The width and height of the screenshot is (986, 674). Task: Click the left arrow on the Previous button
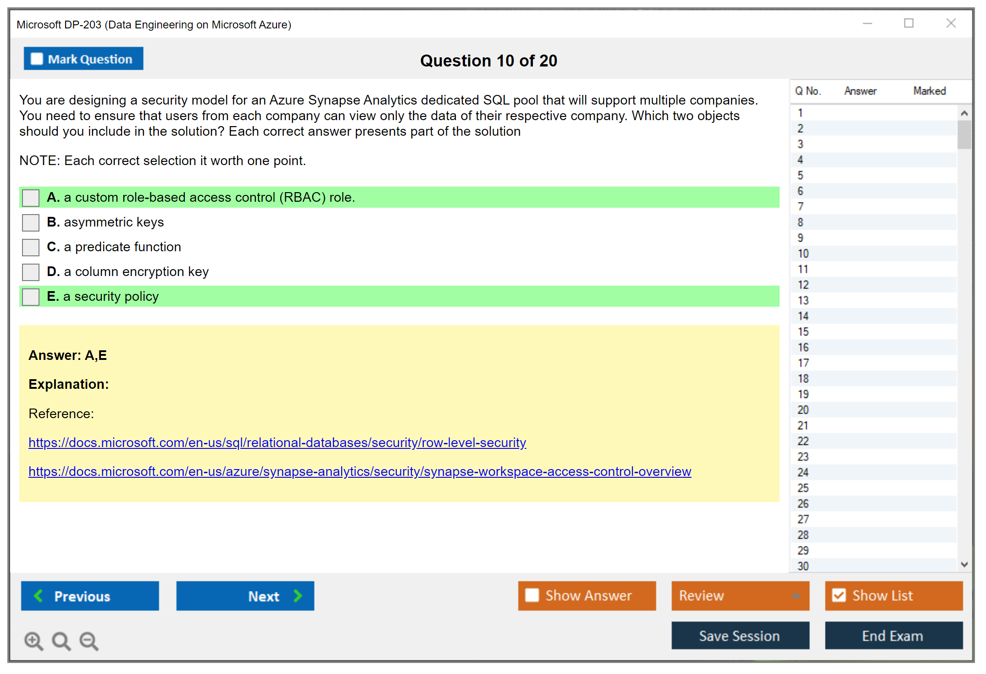coord(39,596)
